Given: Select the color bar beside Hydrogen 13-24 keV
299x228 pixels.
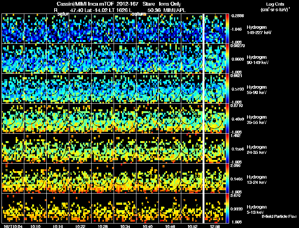Looking at the screenshot, I should pos(227,178).
